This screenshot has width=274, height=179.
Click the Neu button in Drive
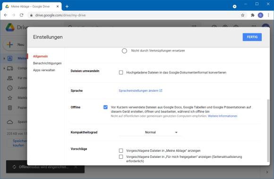pos(16,45)
